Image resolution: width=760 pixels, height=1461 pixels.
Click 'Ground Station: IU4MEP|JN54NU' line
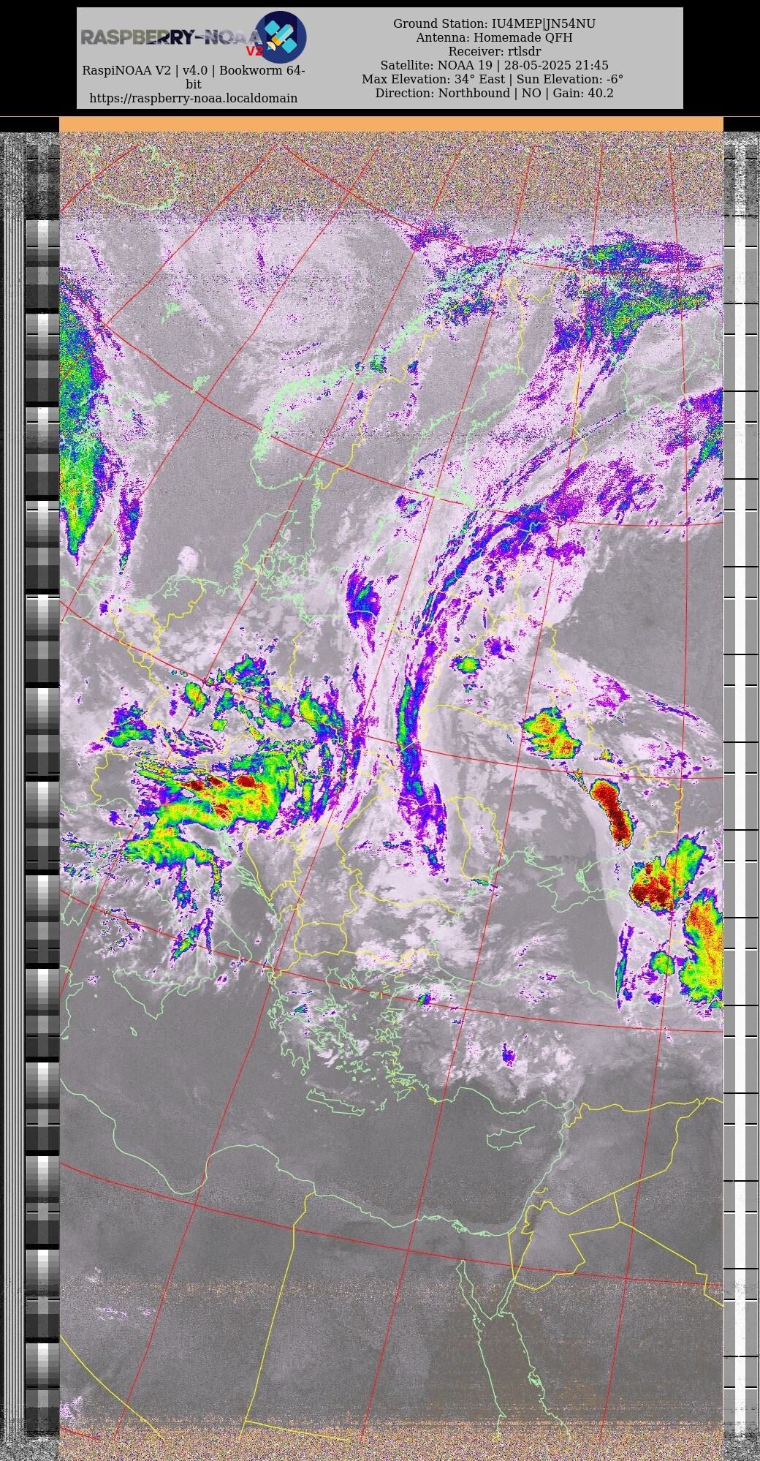tap(495, 24)
